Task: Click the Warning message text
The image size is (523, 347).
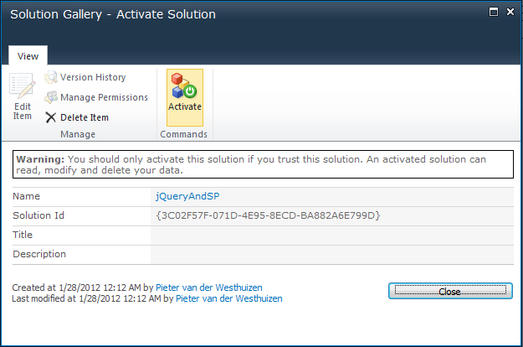Action: click(251, 164)
